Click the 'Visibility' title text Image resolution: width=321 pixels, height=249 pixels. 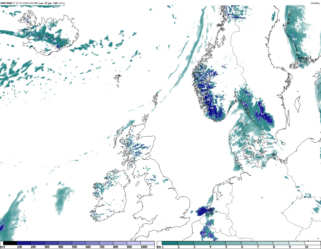coord(315,3)
